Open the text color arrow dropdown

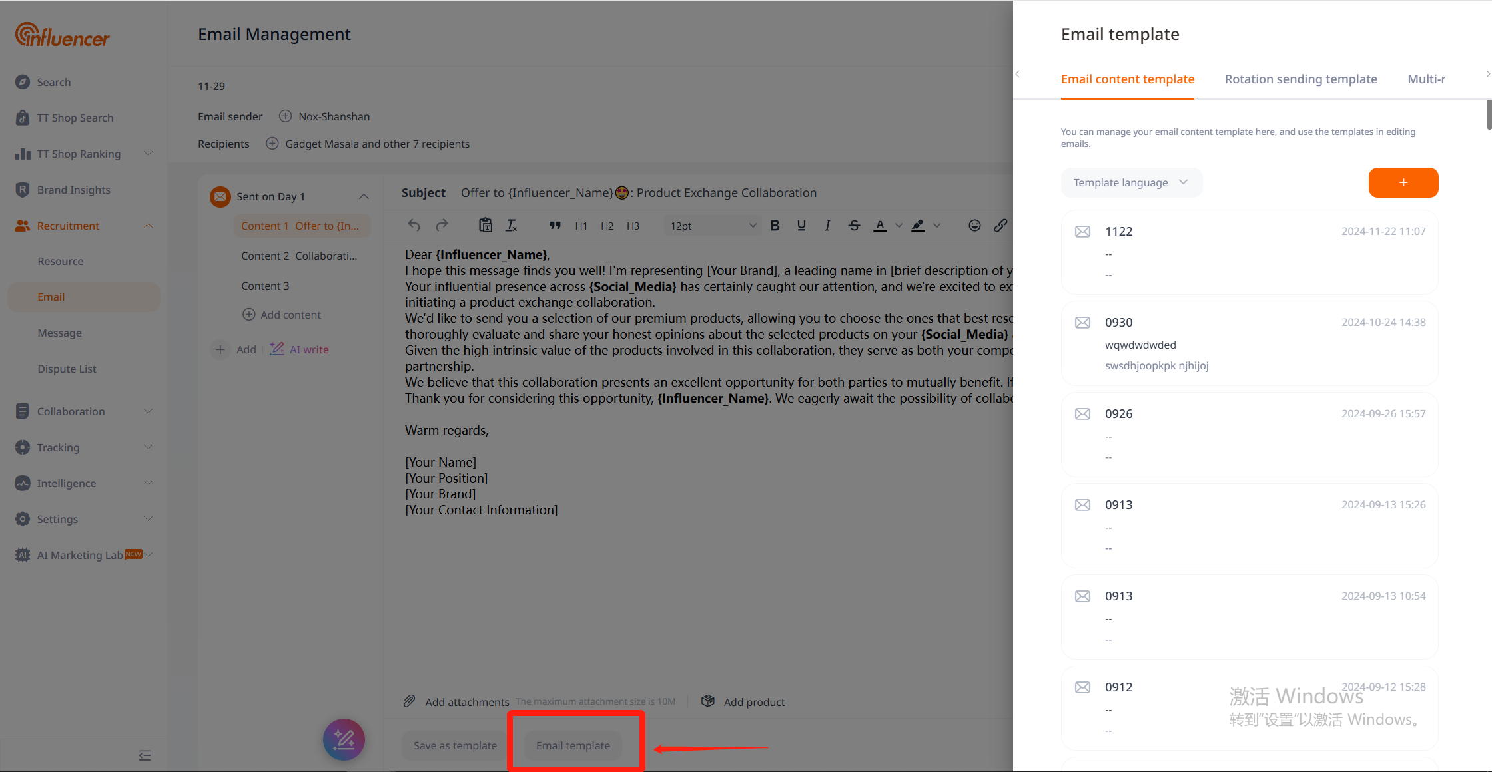(x=899, y=226)
